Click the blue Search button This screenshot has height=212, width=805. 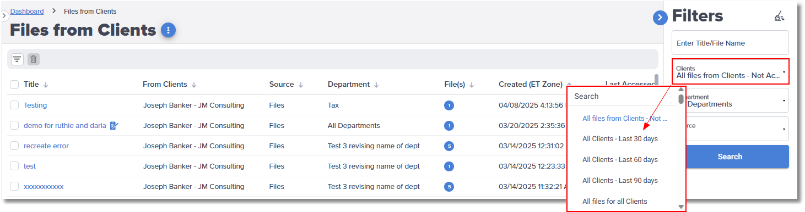pos(738,157)
